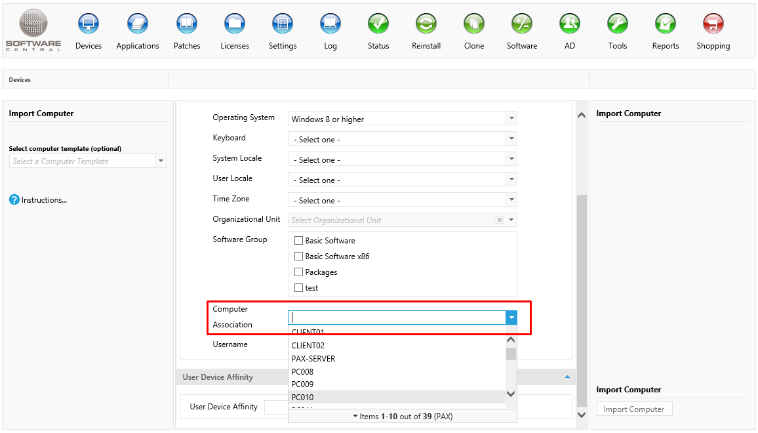The width and height of the screenshot is (758, 433).
Task: Click the Import Computer button
Action: pos(634,409)
